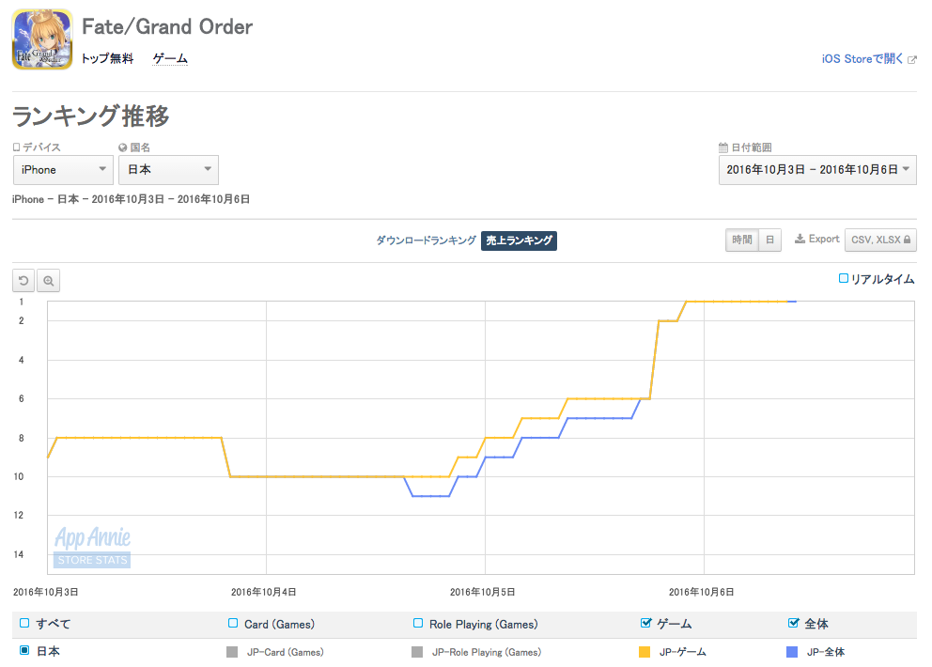Click the JP-Card (Games) legend label
The width and height of the screenshot is (932, 667).
coord(286,652)
